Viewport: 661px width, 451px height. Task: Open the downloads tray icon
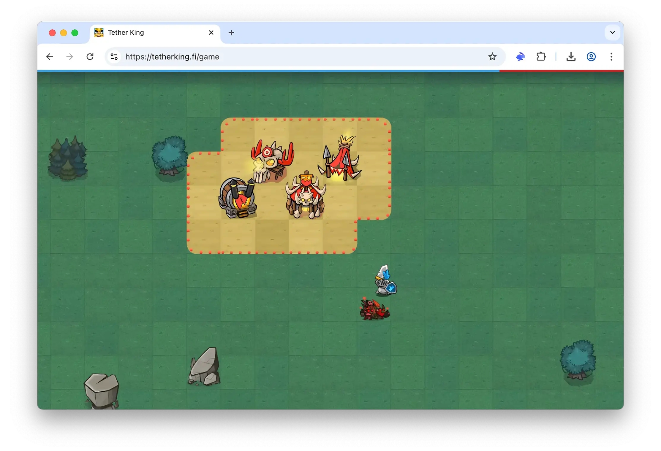tap(570, 57)
